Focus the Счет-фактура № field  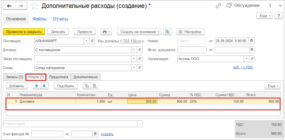tap(47, 134)
